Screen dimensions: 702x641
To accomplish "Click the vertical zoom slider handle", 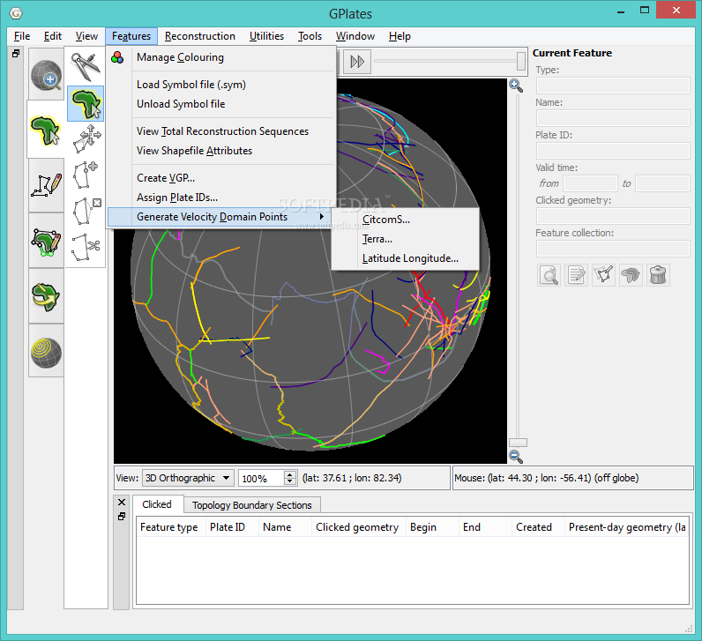I will pyautogui.click(x=518, y=443).
